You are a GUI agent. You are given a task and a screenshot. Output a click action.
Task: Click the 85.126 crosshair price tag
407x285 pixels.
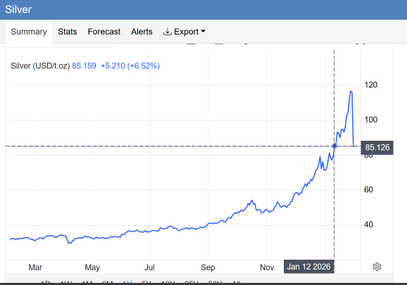377,148
